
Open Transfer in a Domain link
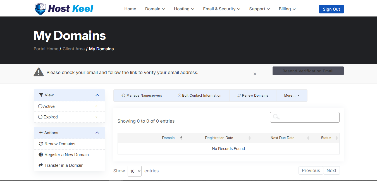[69, 165]
